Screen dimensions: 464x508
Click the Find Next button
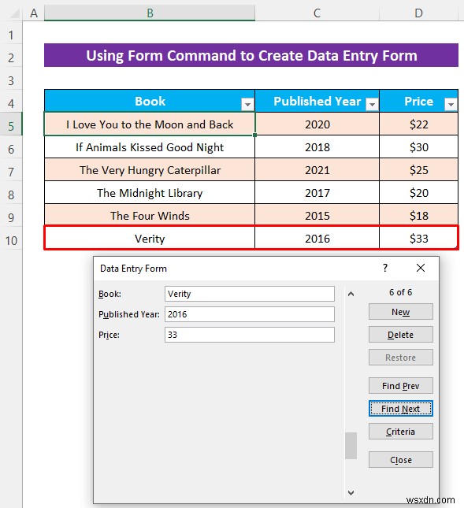pyautogui.click(x=400, y=409)
